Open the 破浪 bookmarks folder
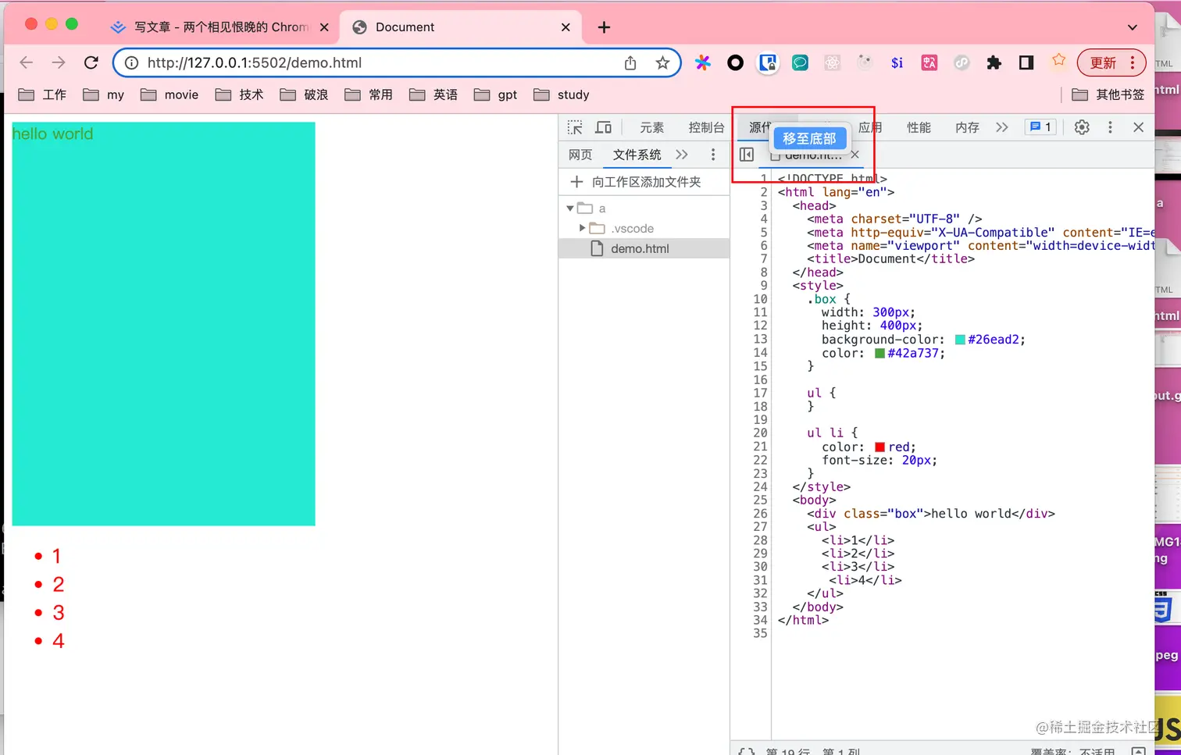The width and height of the screenshot is (1181, 755). (305, 94)
